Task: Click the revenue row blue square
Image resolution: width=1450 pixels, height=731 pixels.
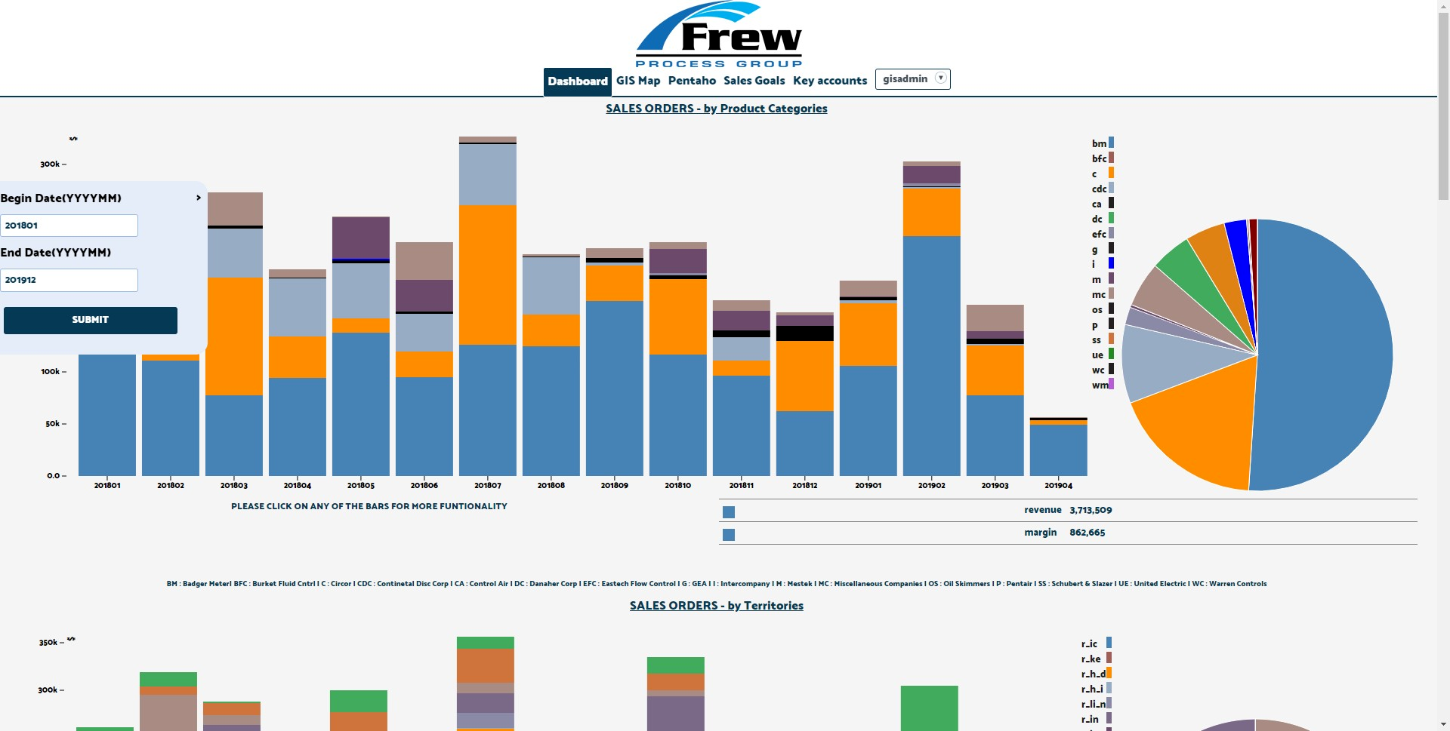Action: pyautogui.click(x=729, y=512)
